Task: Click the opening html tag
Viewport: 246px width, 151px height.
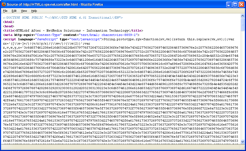Action: 8,22
